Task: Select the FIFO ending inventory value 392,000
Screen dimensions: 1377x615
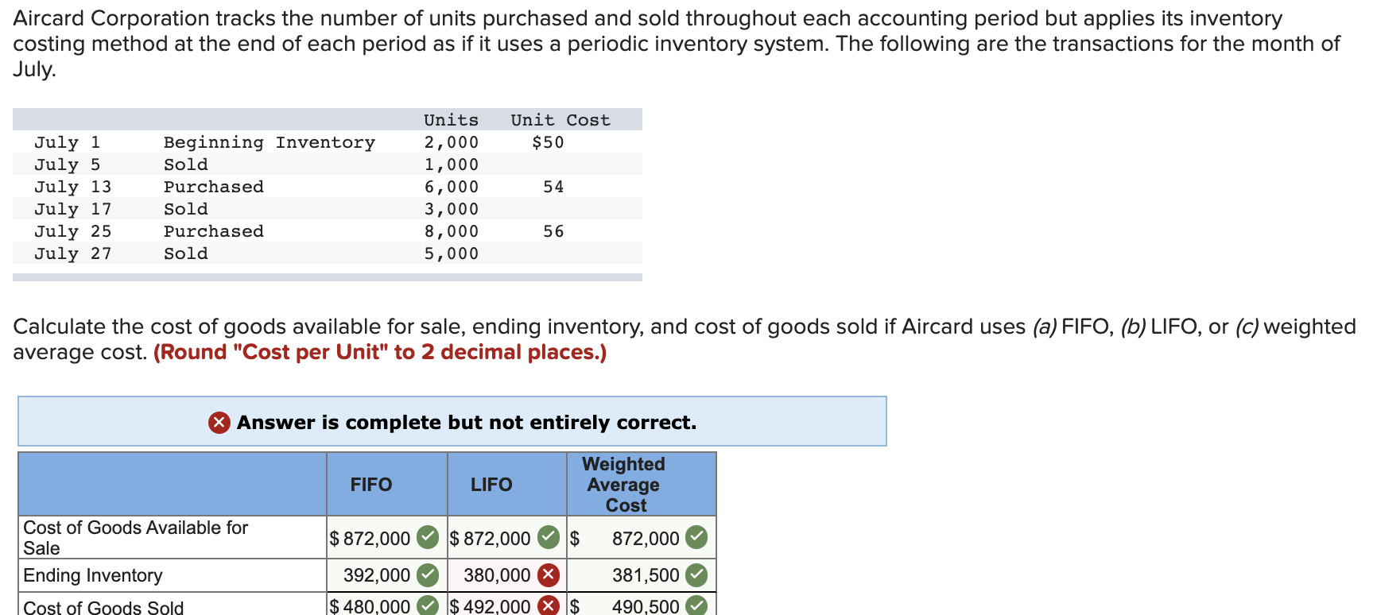Action: coord(377,575)
